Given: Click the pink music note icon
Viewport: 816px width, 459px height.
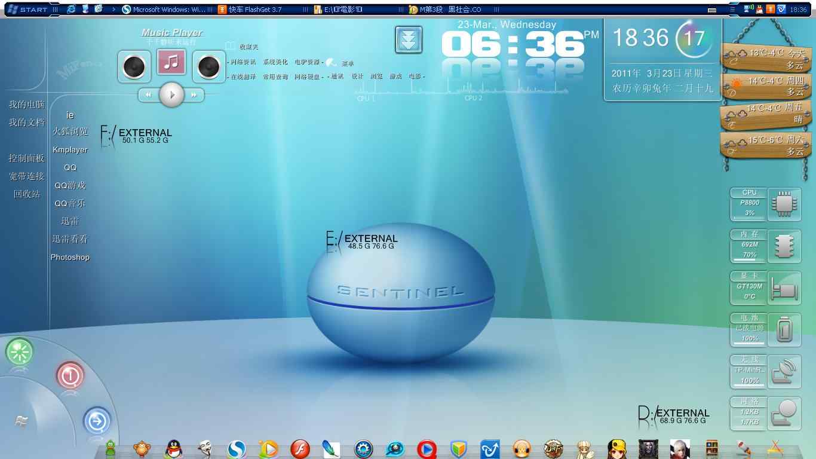Looking at the screenshot, I should (x=171, y=62).
